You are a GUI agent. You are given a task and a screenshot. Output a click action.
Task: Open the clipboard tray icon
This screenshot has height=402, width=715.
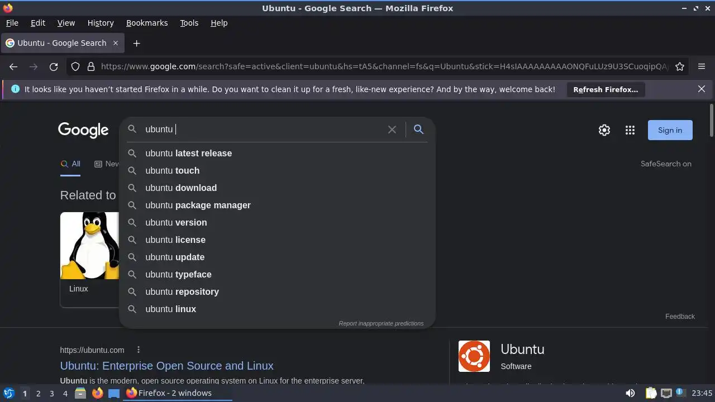click(x=651, y=393)
